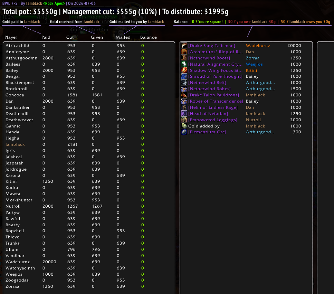The height and width of the screenshot is (294, 334).
Task: Click the Robes of Transcendence icon
Action: (x=184, y=101)
